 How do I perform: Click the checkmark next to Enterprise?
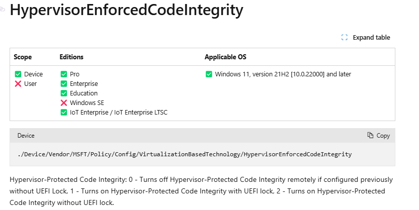pyautogui.click(x=63, y=84)
